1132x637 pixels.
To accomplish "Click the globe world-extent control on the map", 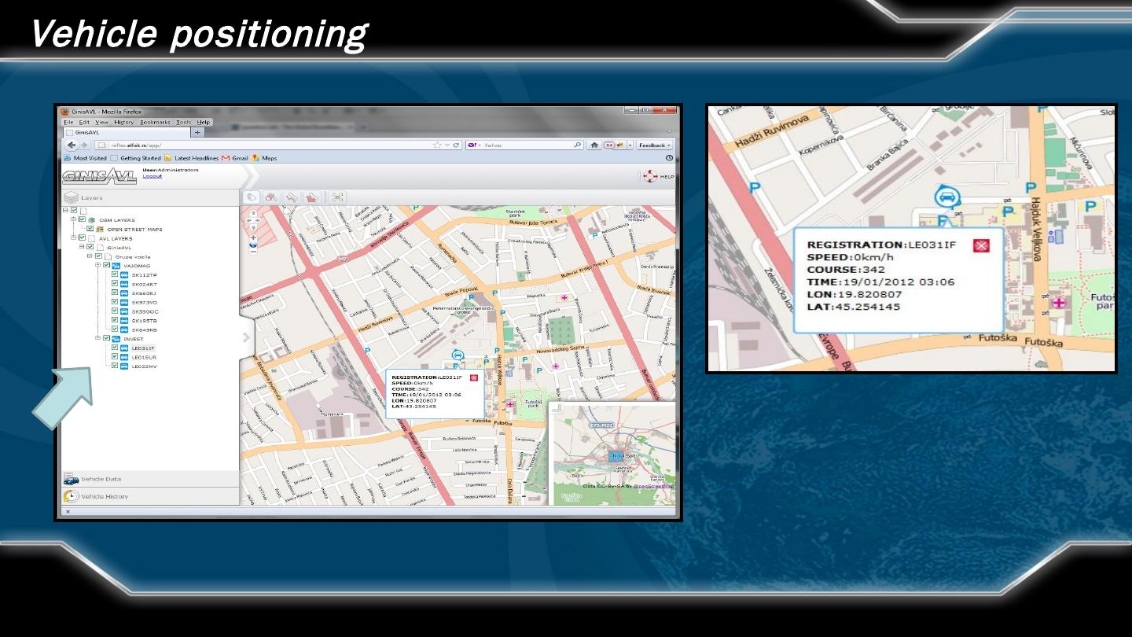I will (x=253, y=245).
